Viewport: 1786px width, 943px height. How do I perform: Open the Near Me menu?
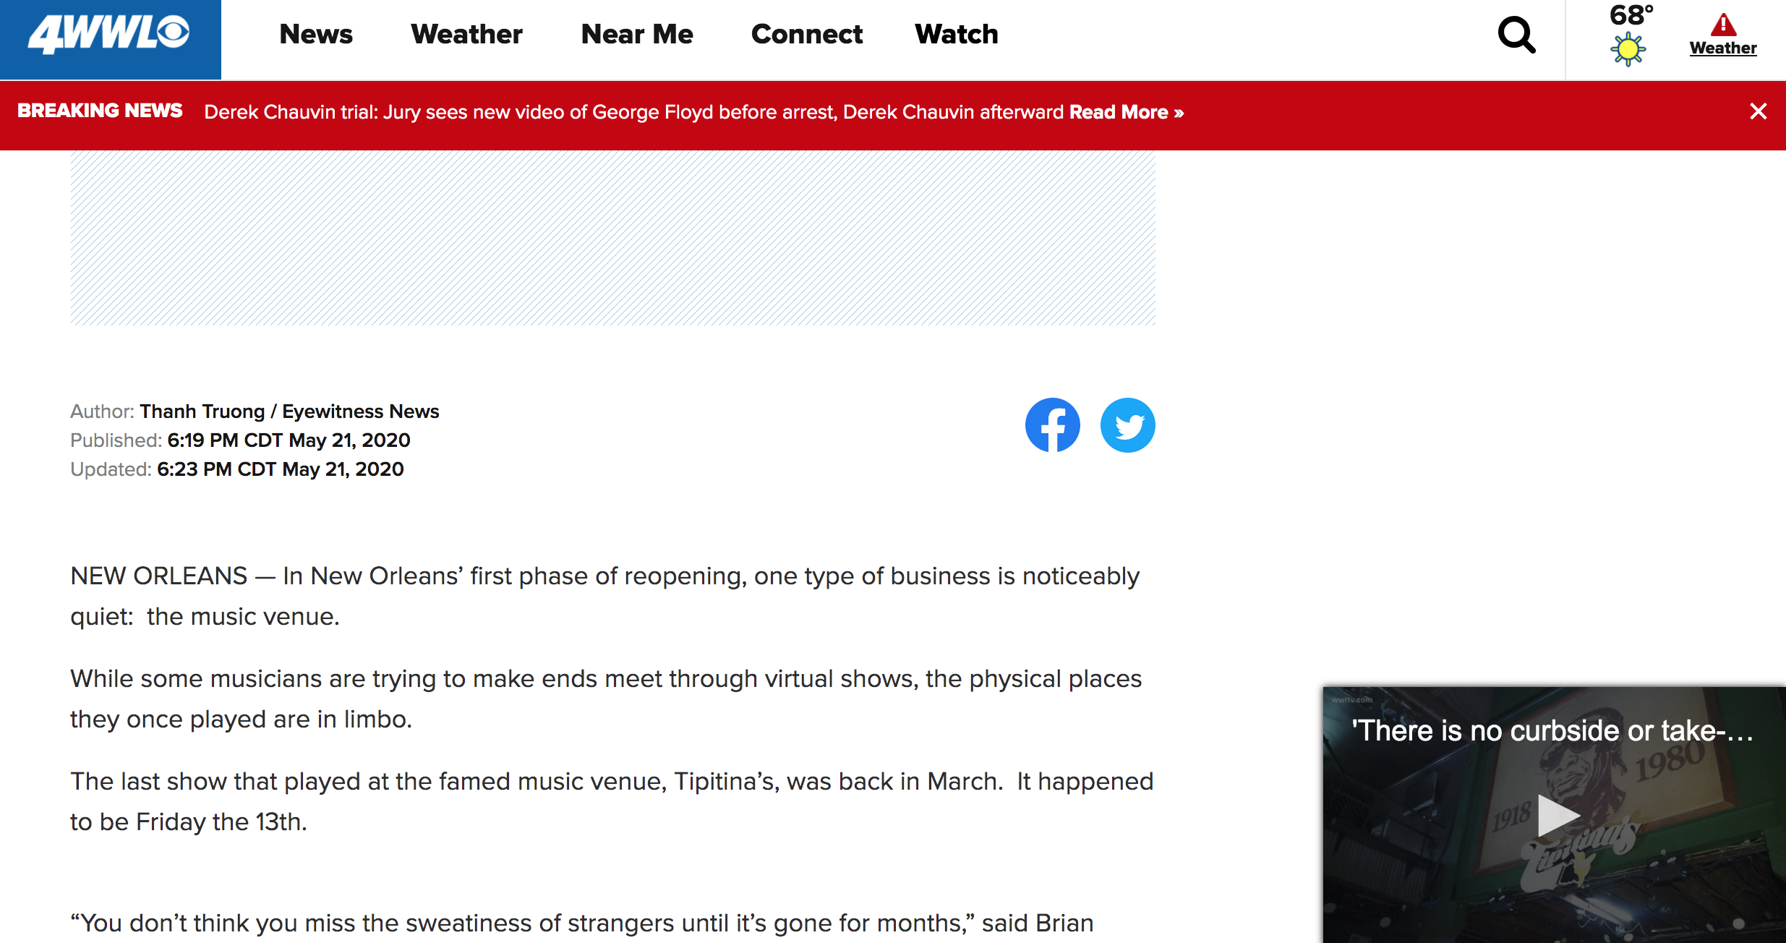[636, 35]
